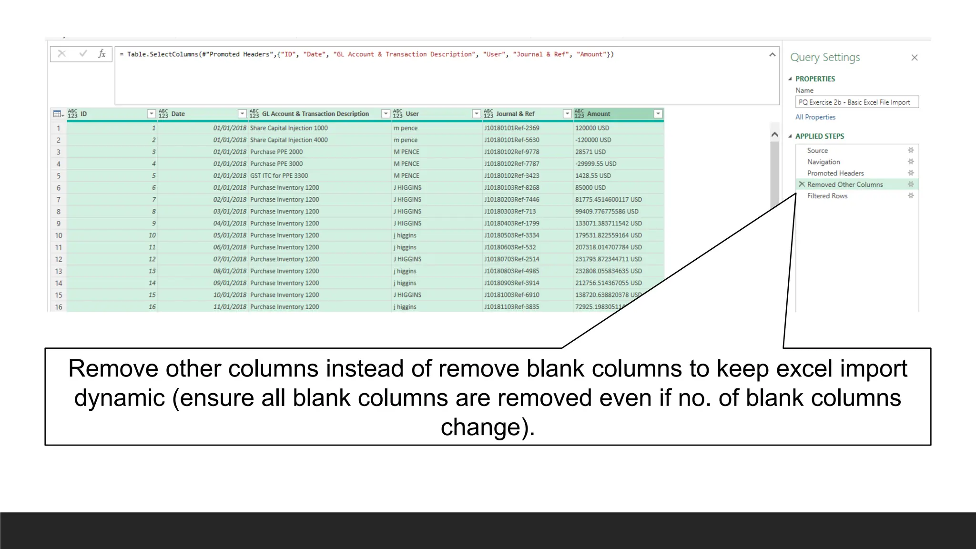Open the Journal & Ref filter dropdown
Viewport: 976px width, 549px height.
coord(567,114)
